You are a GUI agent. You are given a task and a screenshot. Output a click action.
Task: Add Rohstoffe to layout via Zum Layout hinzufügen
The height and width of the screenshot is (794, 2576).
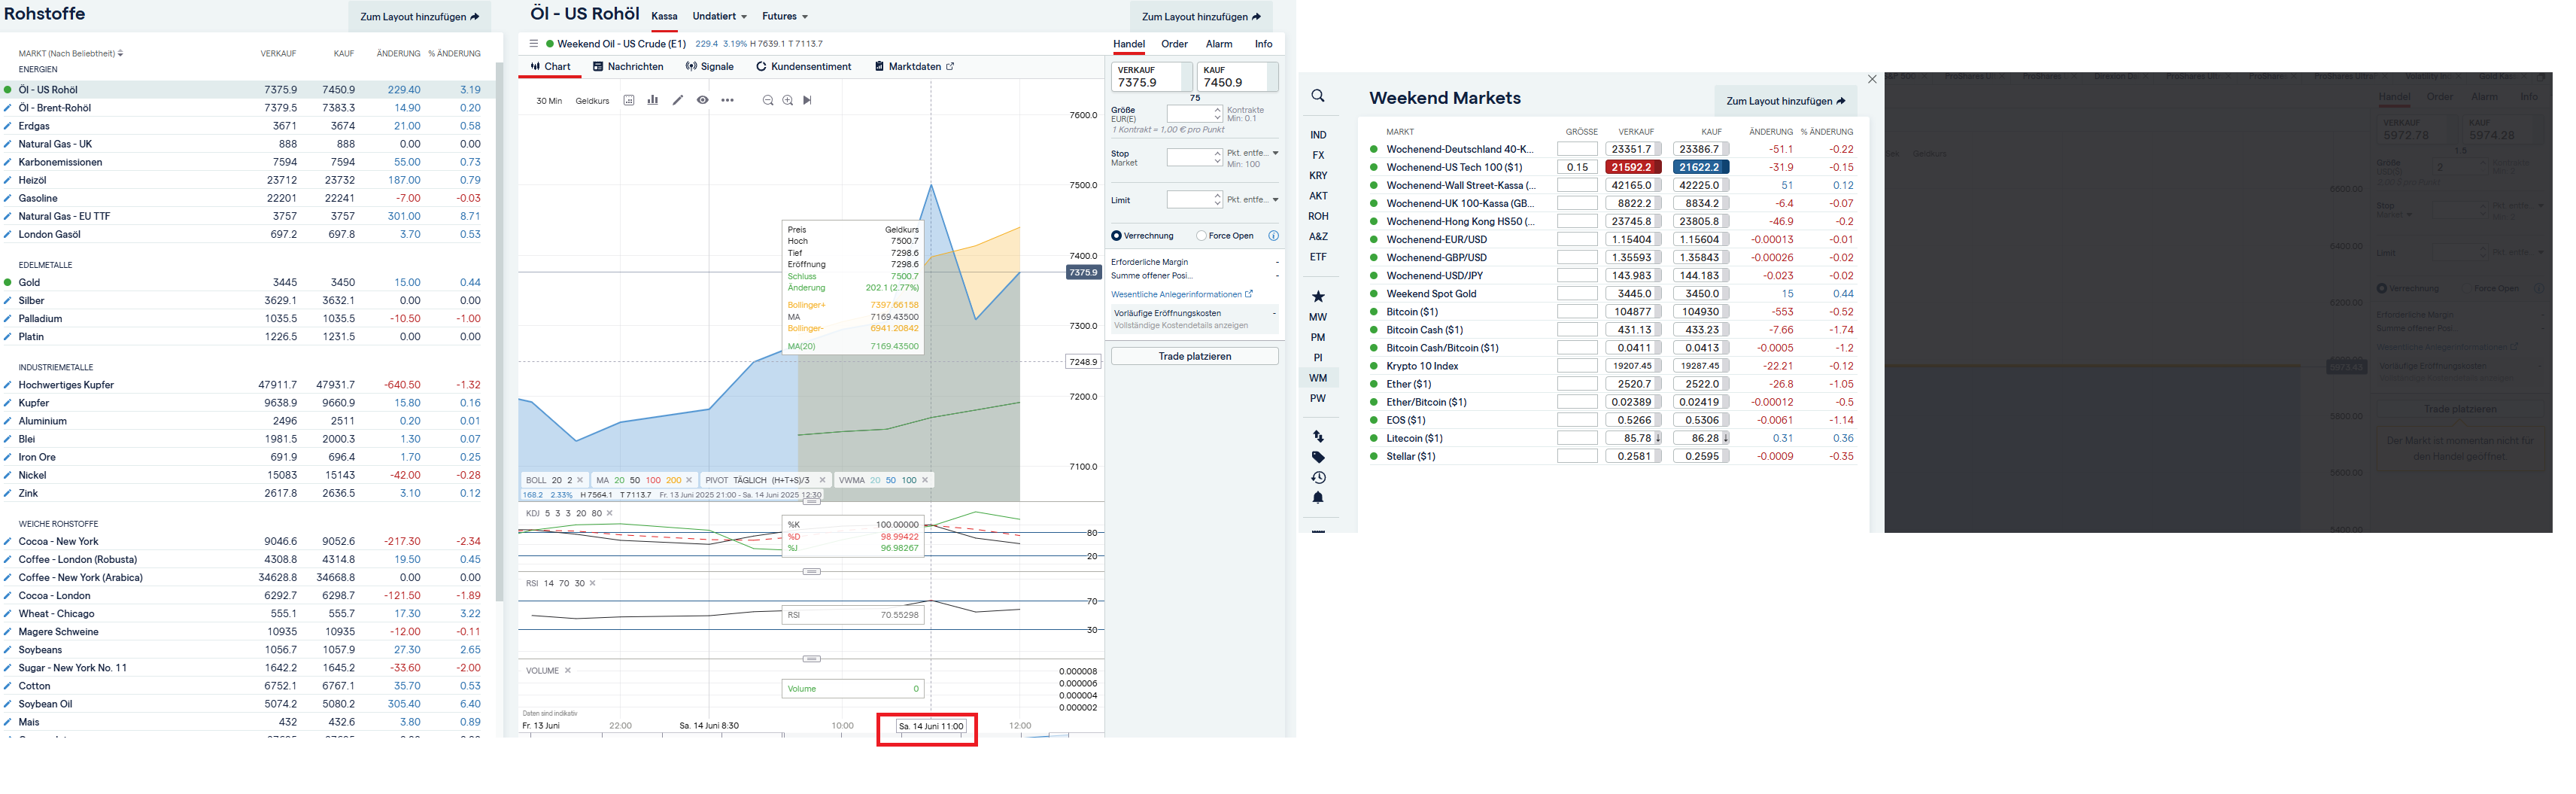point(420,17)
